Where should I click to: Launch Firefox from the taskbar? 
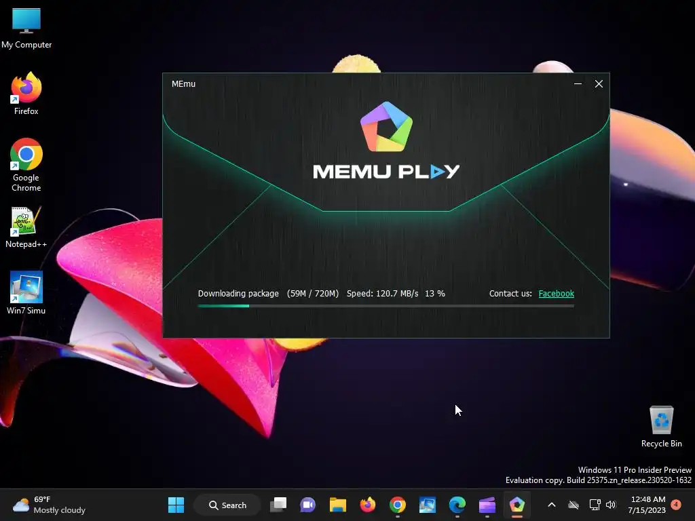pyautogui.click(x=367, y=505)
